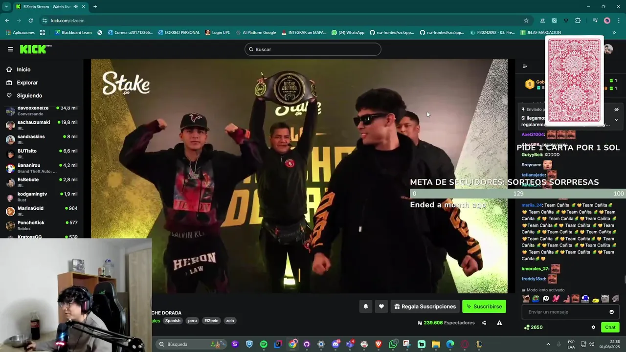
Task: Open the emoji picker in chat box
Action: pyautogui.click(x=611, y=312)
